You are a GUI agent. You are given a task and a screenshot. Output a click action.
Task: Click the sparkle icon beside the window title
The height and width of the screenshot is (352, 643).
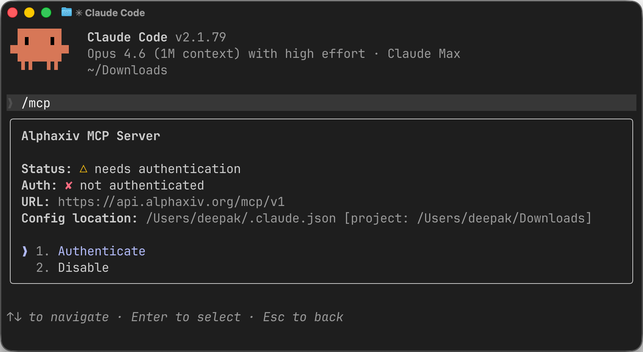79,12
